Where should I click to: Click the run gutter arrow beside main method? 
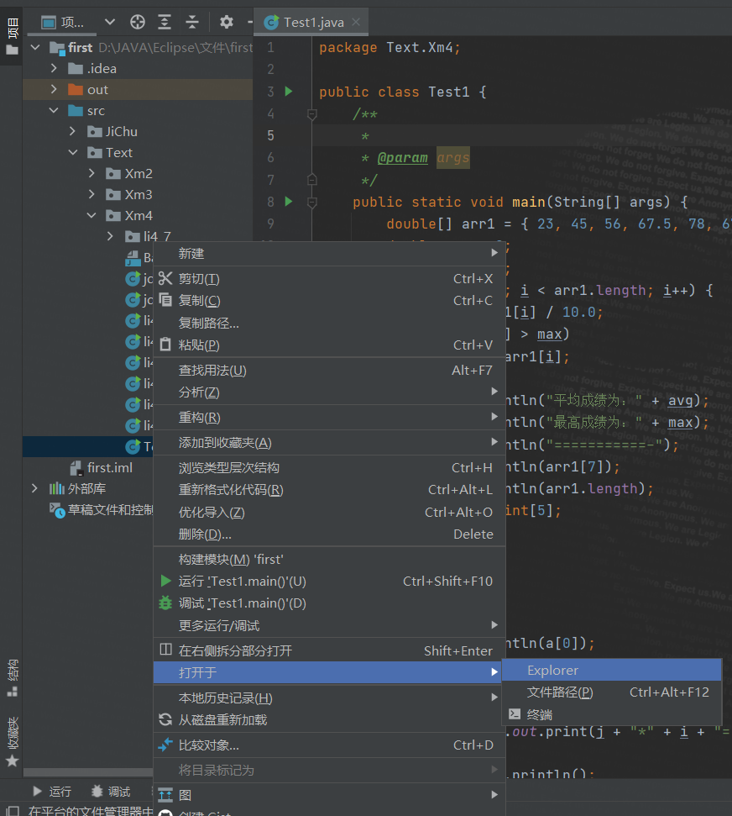tap(289, 202)
